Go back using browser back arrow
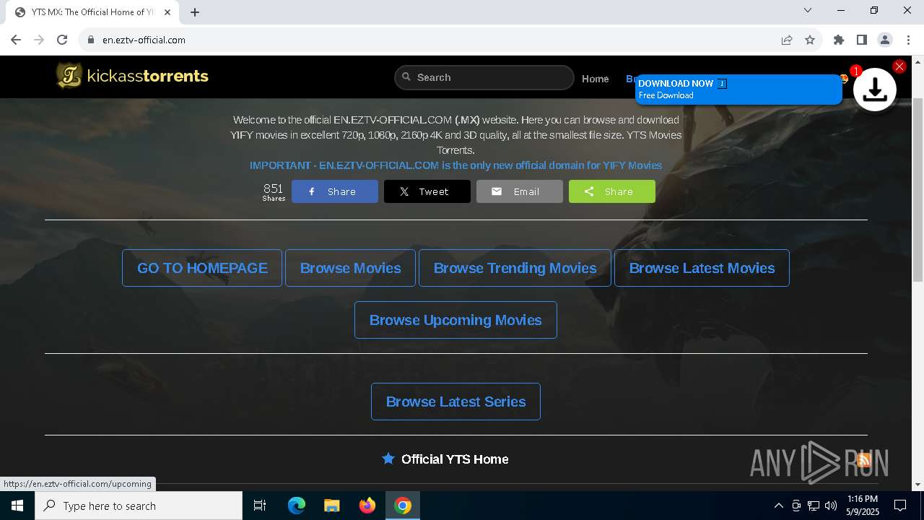Screen dimensions: 924x520 click(16, 40)
